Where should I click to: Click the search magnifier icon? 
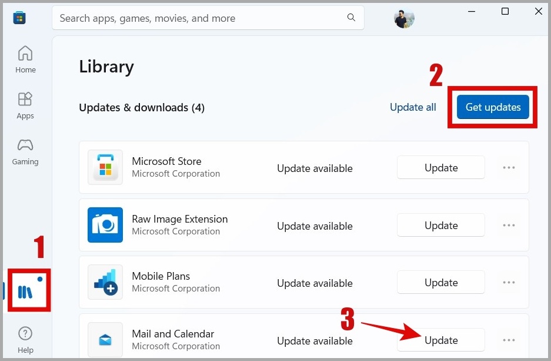(351, 18)
